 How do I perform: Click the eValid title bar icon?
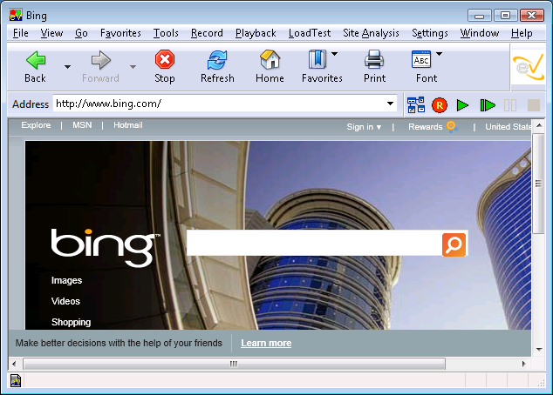tap(16, 16)
